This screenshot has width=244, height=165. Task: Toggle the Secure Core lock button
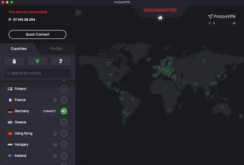(14, 61)
